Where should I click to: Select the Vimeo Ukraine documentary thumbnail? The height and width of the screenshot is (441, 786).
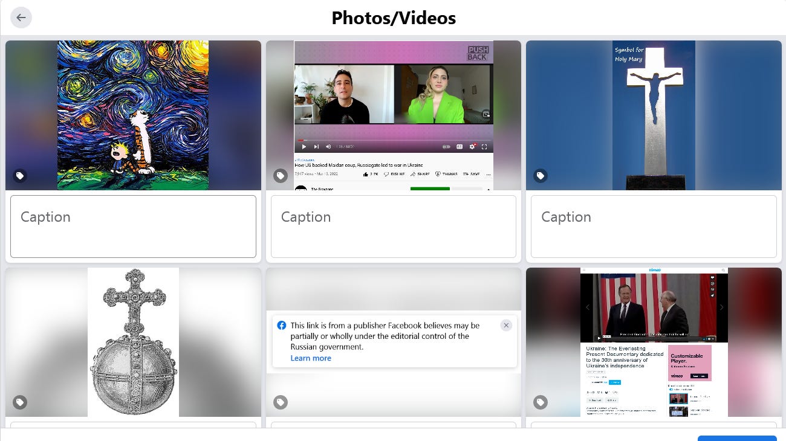pyautogui.click(x=654, y=342)
